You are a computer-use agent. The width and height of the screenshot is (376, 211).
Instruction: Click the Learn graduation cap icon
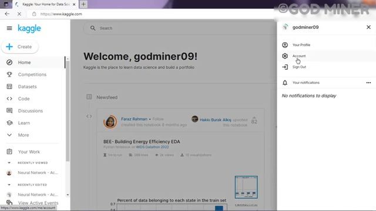9,123
